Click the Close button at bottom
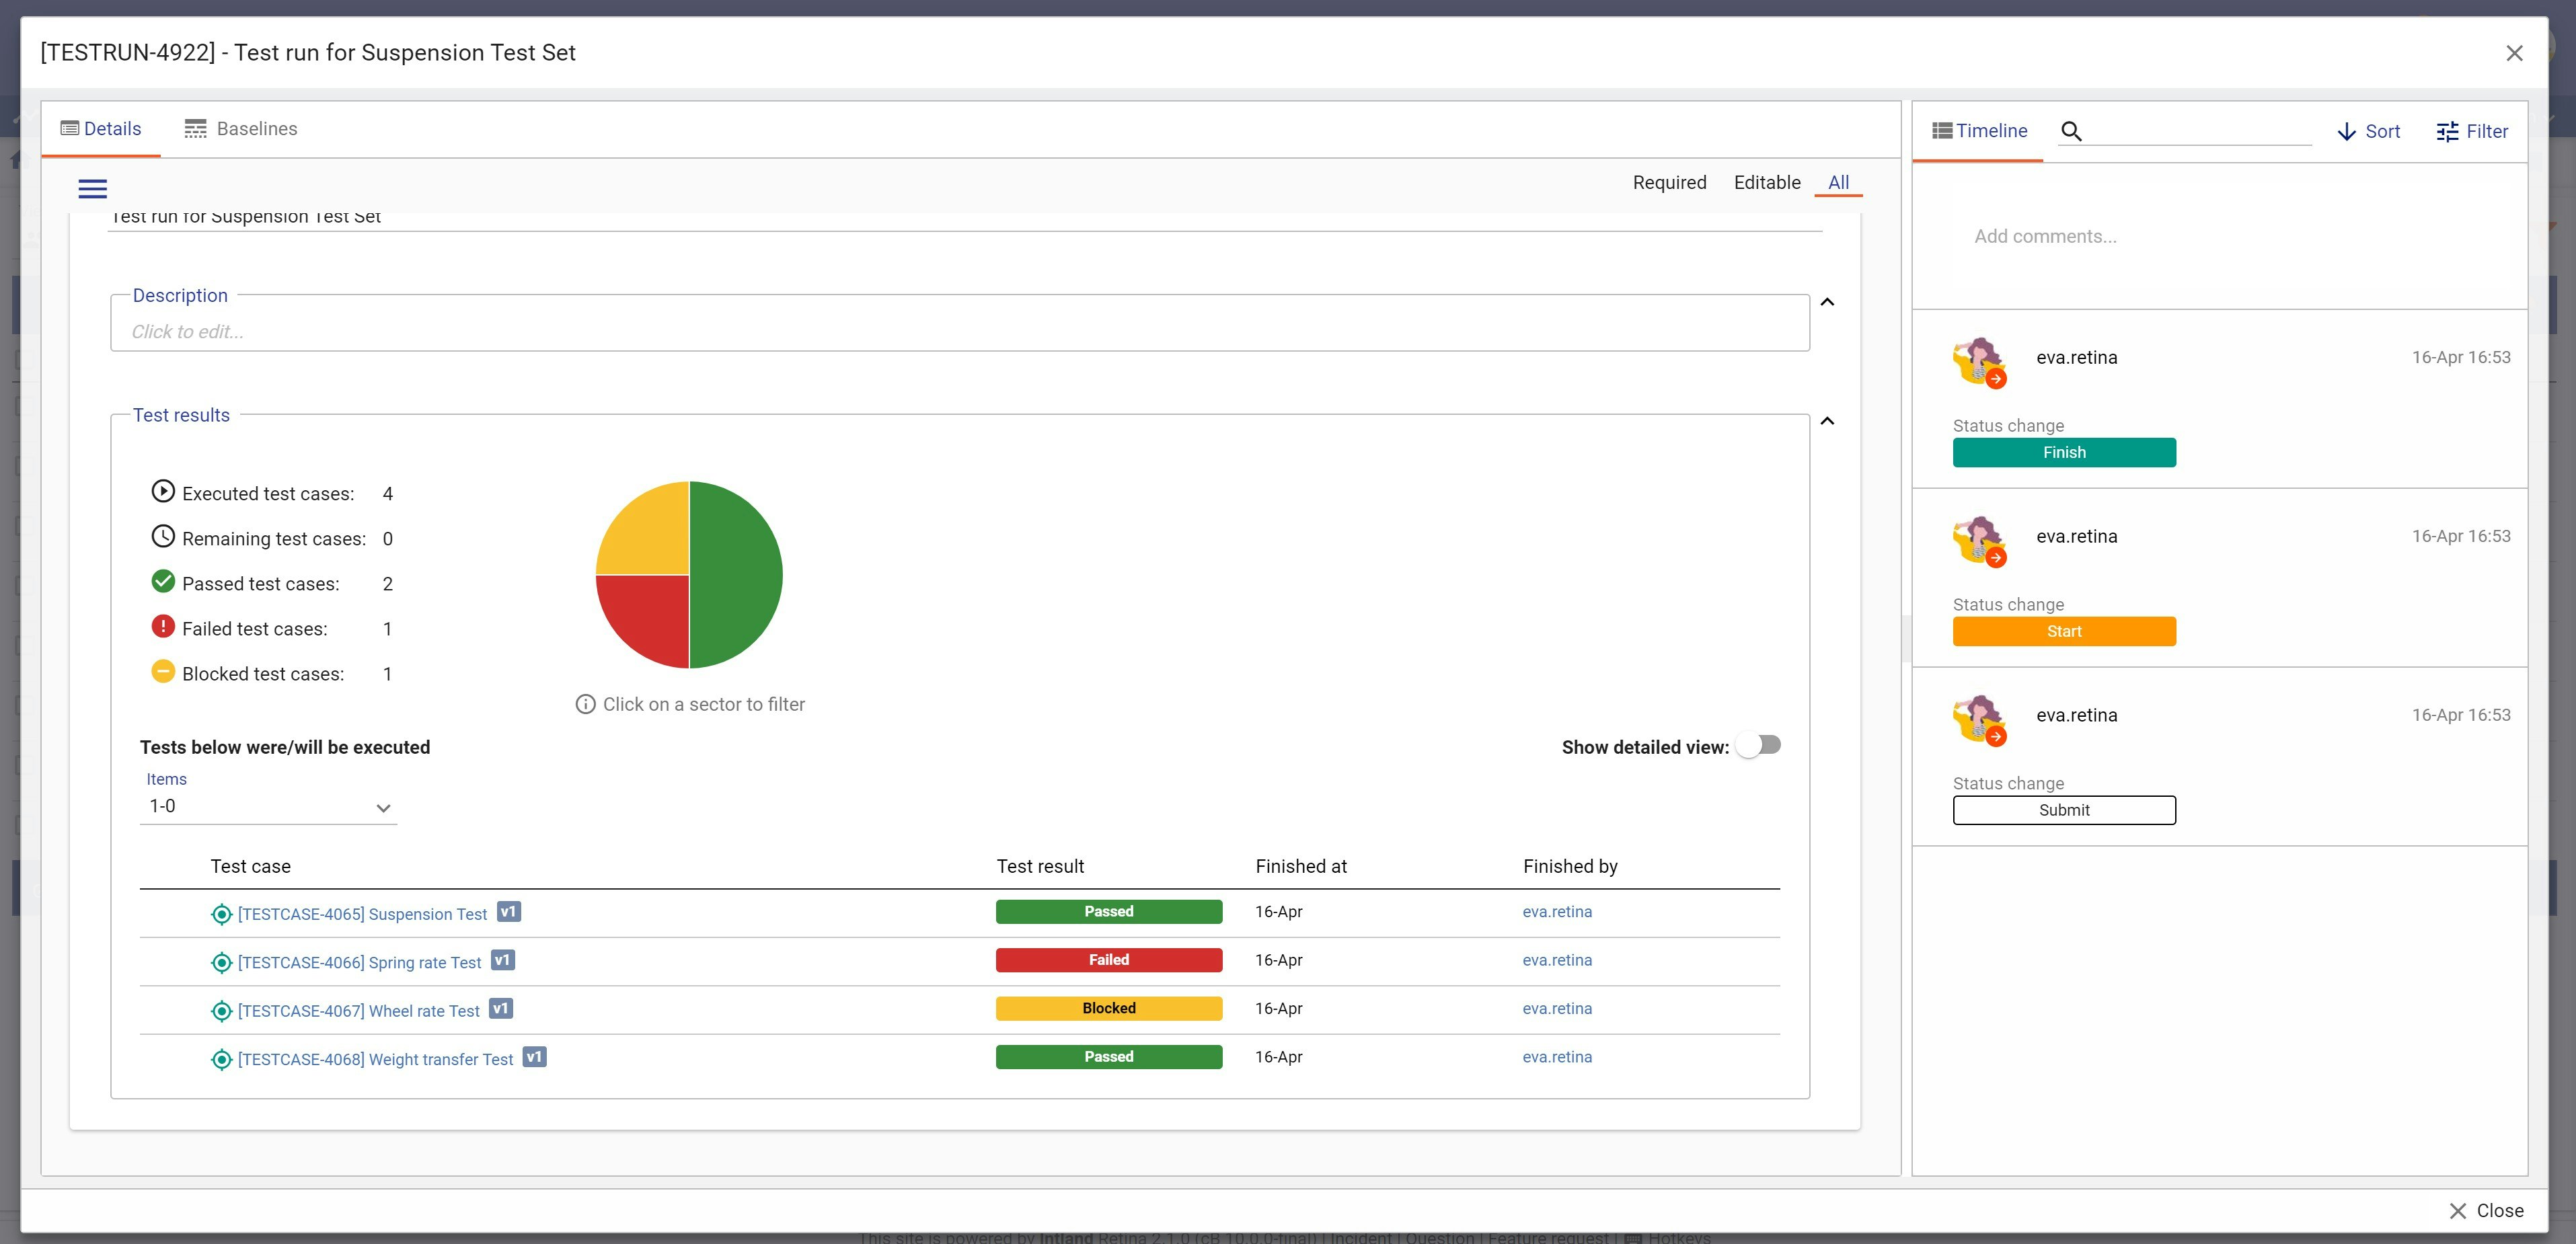 tap(2486, 1211)
